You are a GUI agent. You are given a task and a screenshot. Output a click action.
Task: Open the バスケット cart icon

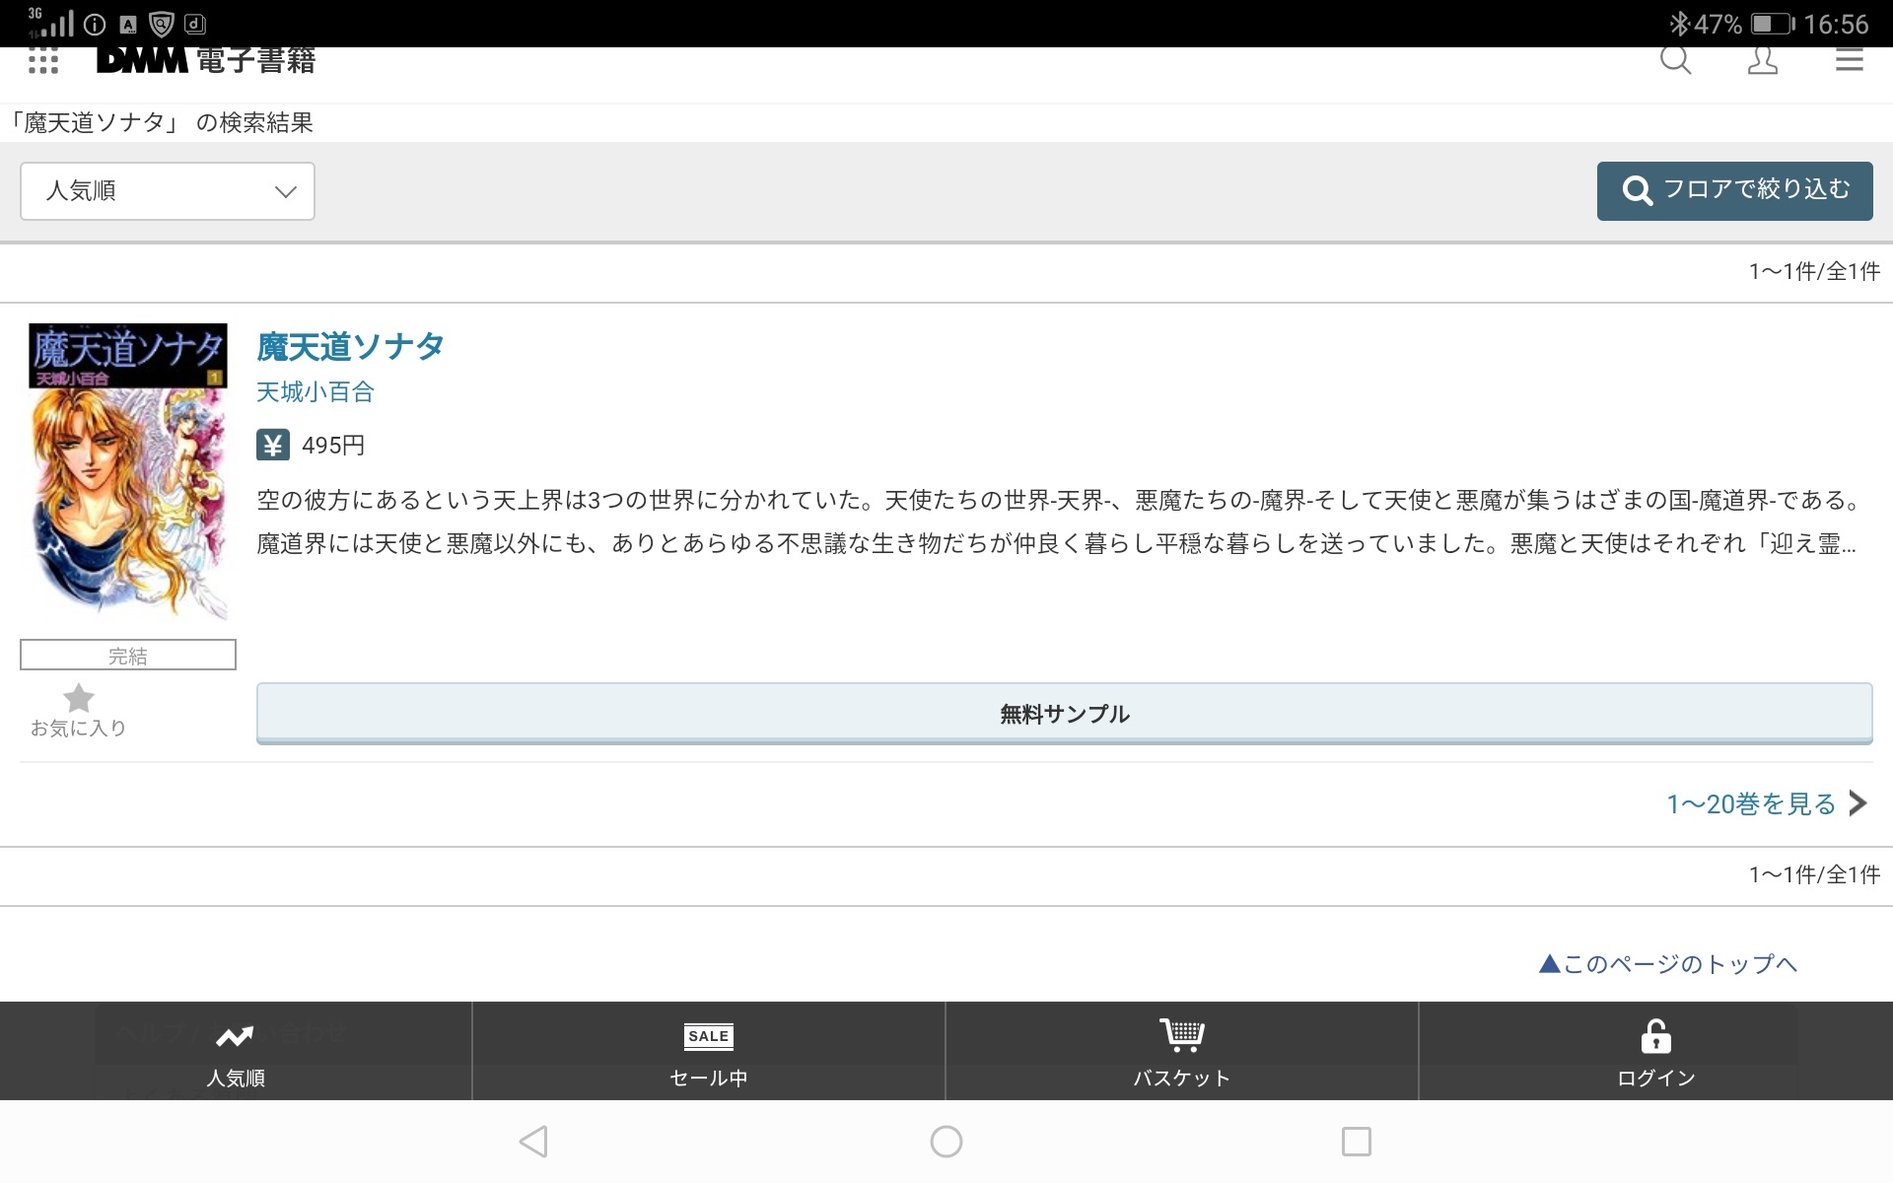click(1181, 1035)
